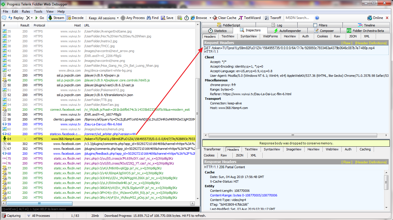Select request SyntaxView inspector tab
393x220 pixels.
249,36
